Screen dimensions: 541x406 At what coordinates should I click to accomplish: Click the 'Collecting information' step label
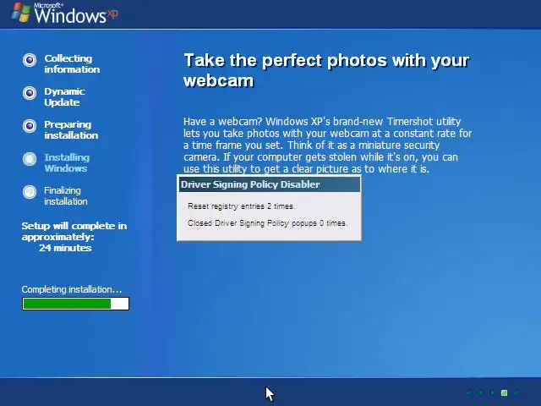72,64
